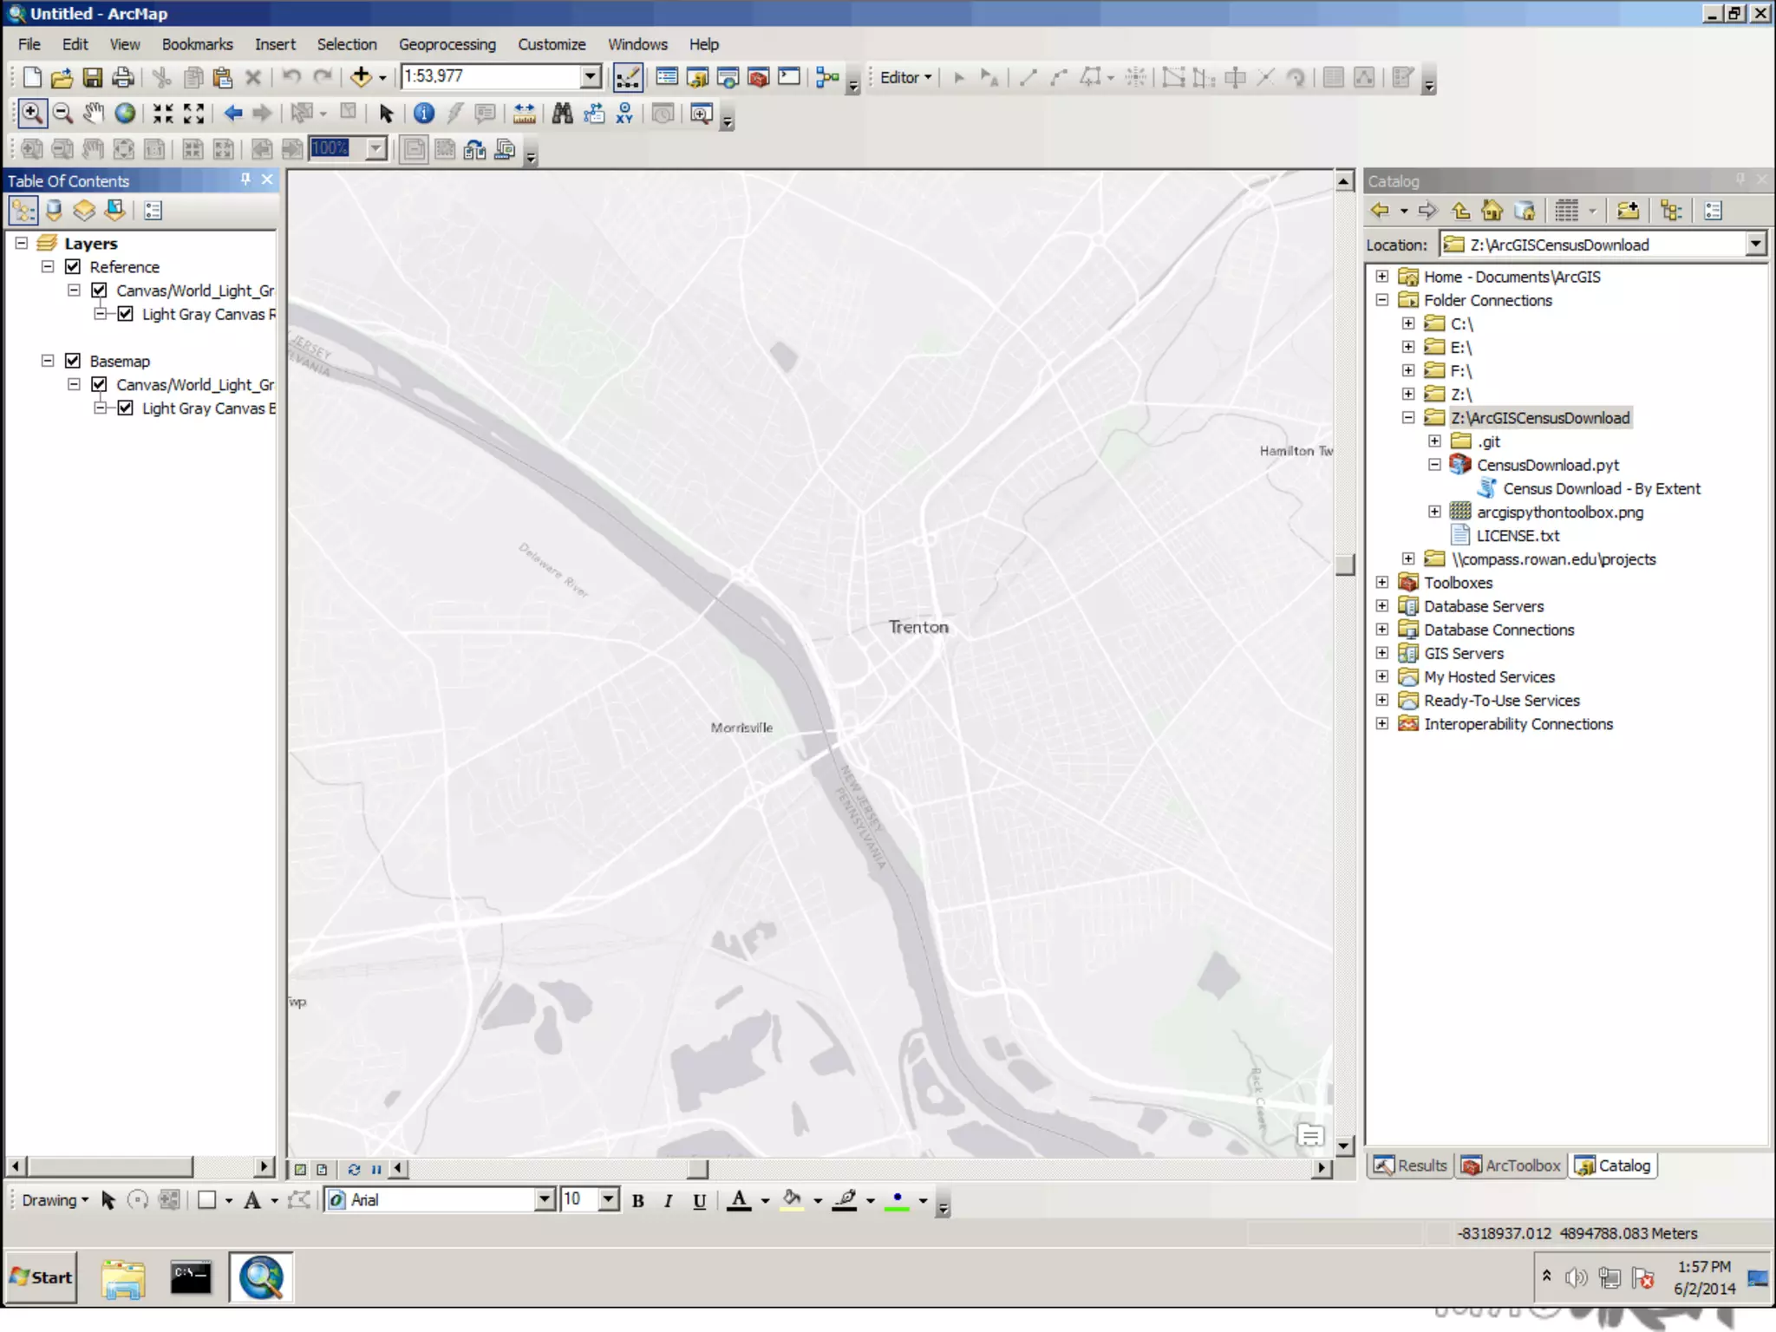Screen dimensions: 1776x1332
Task: Open the Measure ruler tool
Action: pyautogui.click(x=524, y=114)
